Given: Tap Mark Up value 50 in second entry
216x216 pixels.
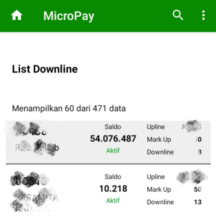Looking at the screenshot, I should coord(198,189).
